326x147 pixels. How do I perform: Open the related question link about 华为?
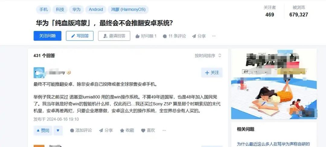pos(273,144)
